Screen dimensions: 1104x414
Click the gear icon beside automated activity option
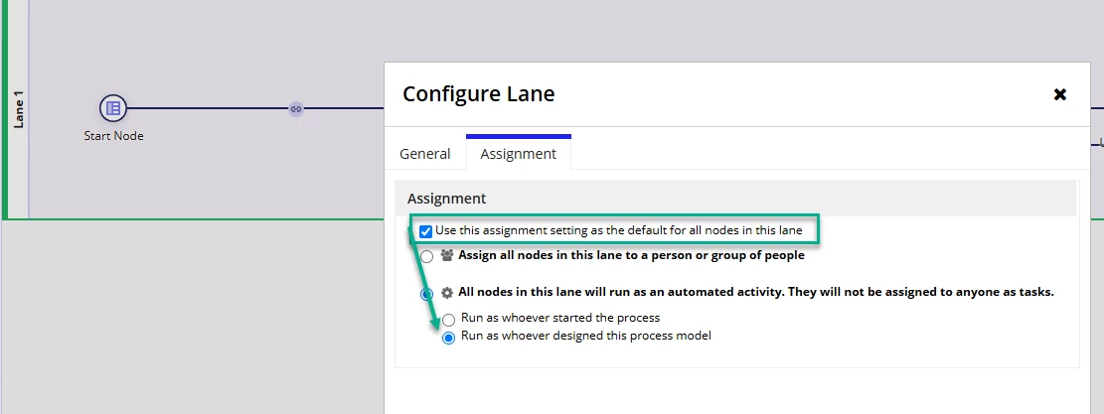coord(447,293)
